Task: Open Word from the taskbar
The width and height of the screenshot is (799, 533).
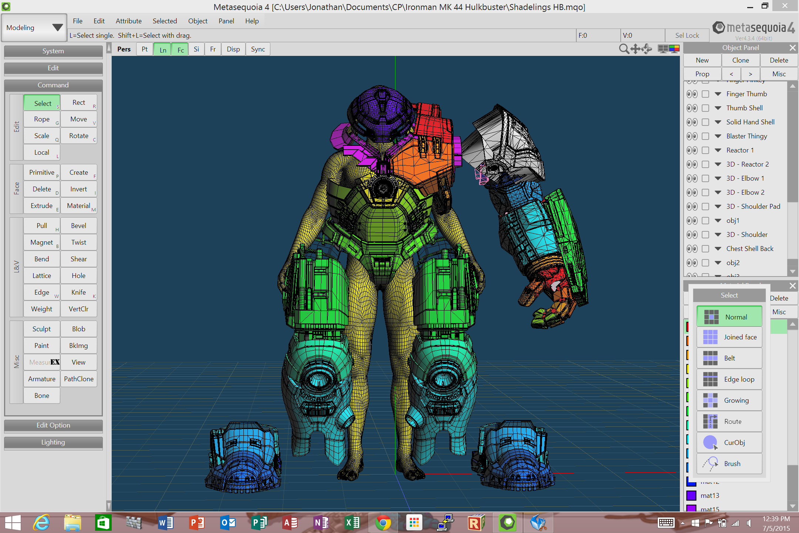Action: (166, 523)
